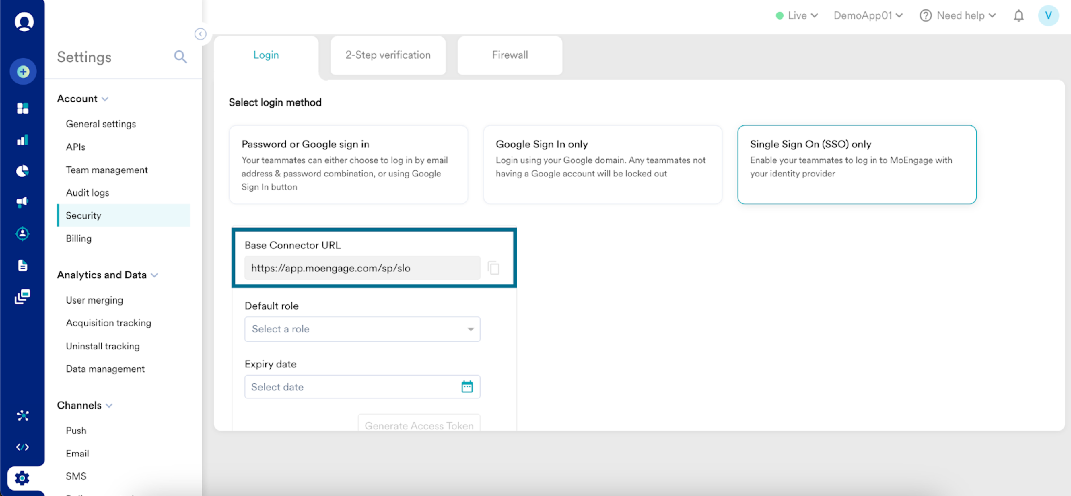
Task: Click the blue plus create button
Action: pyautogui.click(x=23, y=72)
